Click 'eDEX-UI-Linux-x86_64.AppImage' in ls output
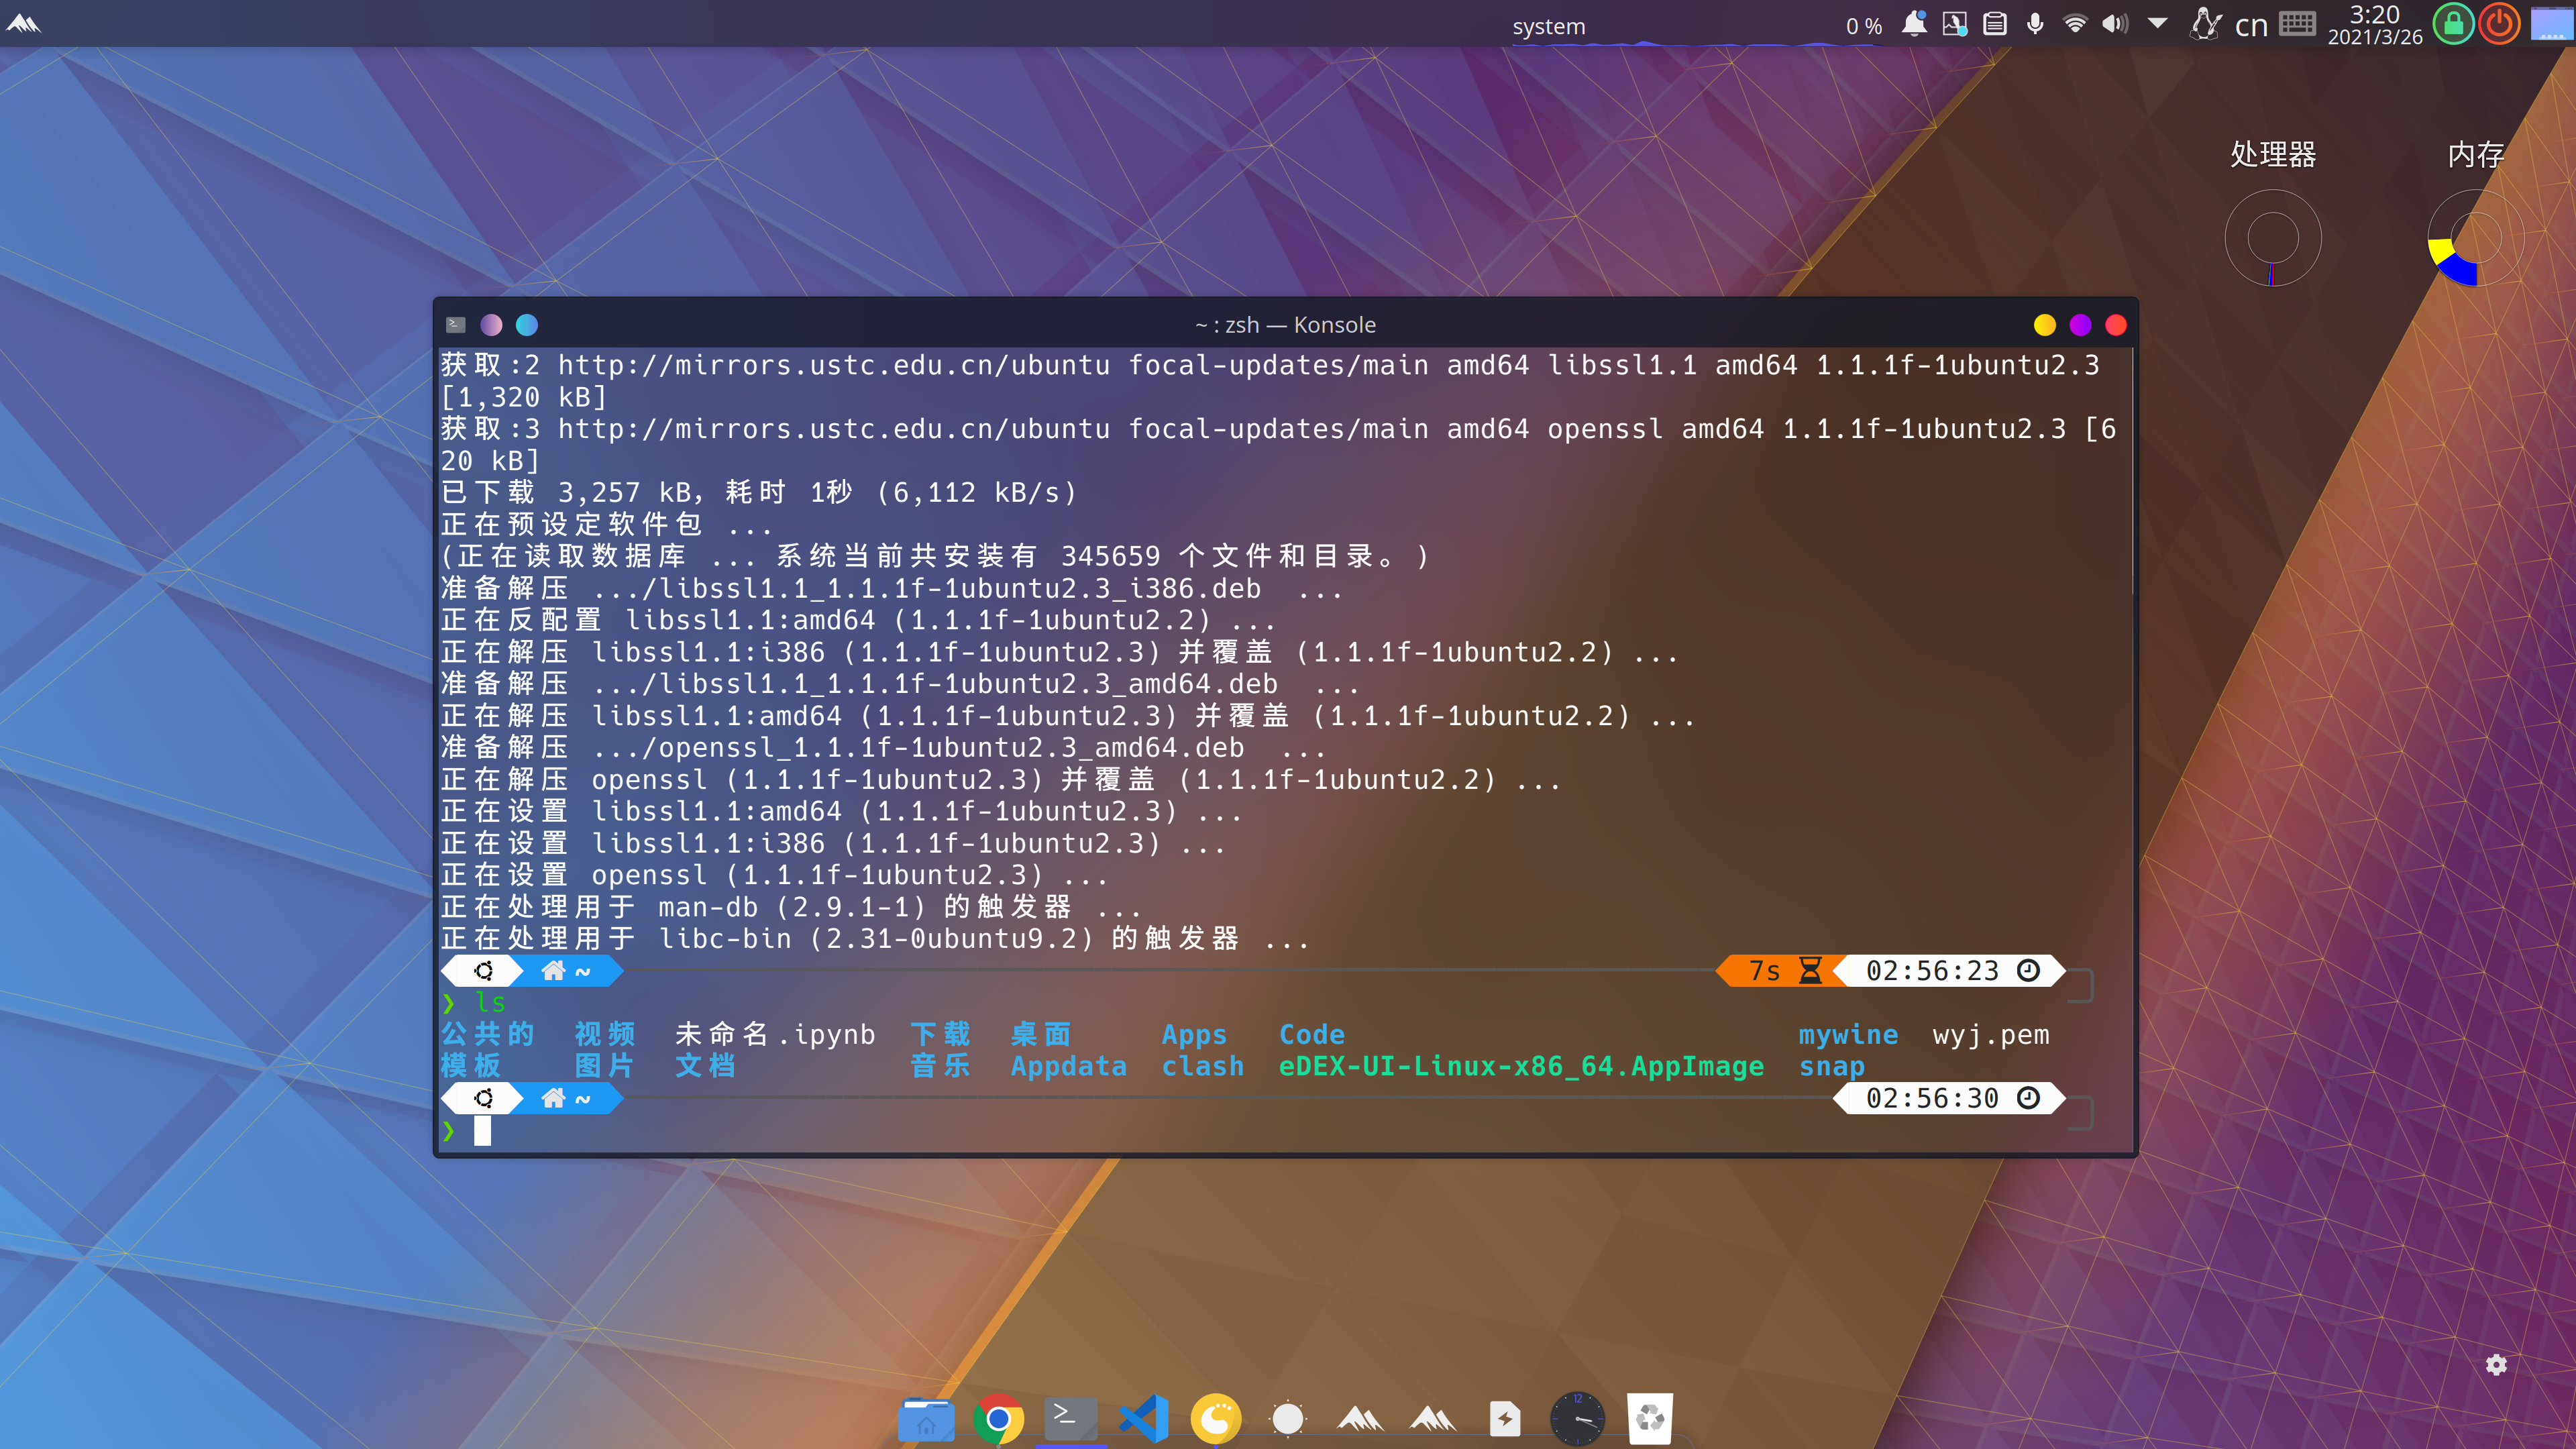This screenshot has height=1449, width=2576. click(x=1521, y=1067)
